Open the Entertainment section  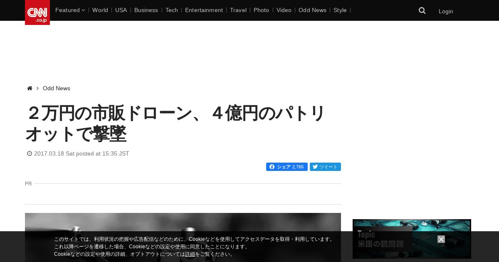pyautogui.click(x=204, y=10)
